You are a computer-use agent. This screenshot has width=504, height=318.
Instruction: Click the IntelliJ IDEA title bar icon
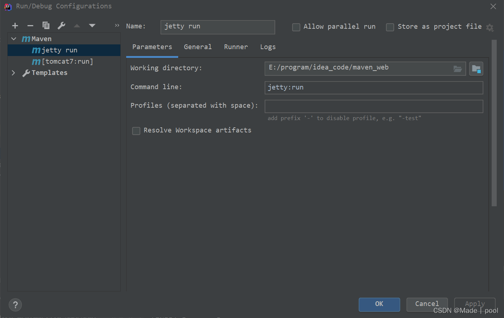(8, 7)
